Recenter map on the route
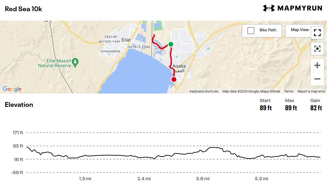The height and width of the screenshot is (185, 327). click(317, 49)
